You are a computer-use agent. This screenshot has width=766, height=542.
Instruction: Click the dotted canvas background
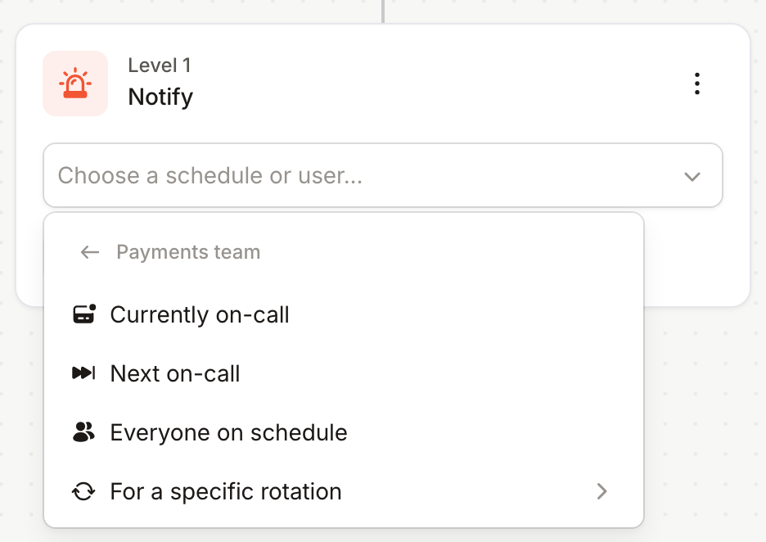704,415
